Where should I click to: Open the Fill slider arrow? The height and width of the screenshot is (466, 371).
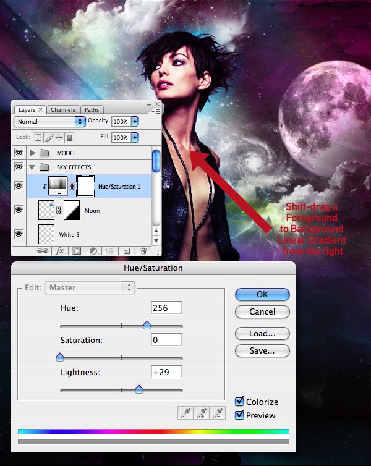tap(135, 137)
